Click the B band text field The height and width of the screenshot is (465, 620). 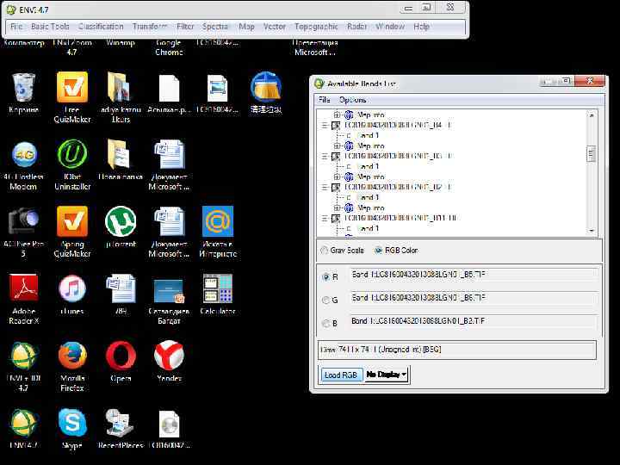coord(474,320)
